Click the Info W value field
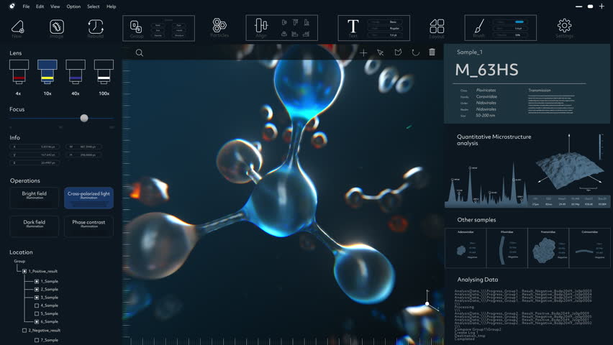The height and width of the screenshot is (345, 613). coord(83,147)
